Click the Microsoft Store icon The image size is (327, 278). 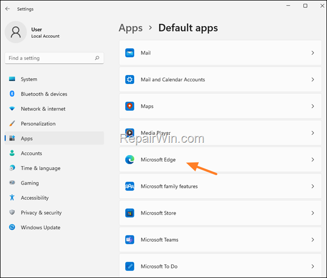click(129, 213)
